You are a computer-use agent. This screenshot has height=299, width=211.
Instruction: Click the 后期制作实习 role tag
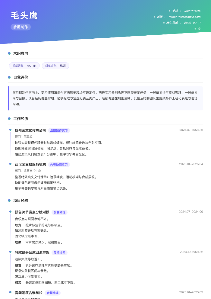[x=59, y=130]
